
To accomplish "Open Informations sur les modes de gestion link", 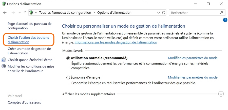I will tap(116, 42).
